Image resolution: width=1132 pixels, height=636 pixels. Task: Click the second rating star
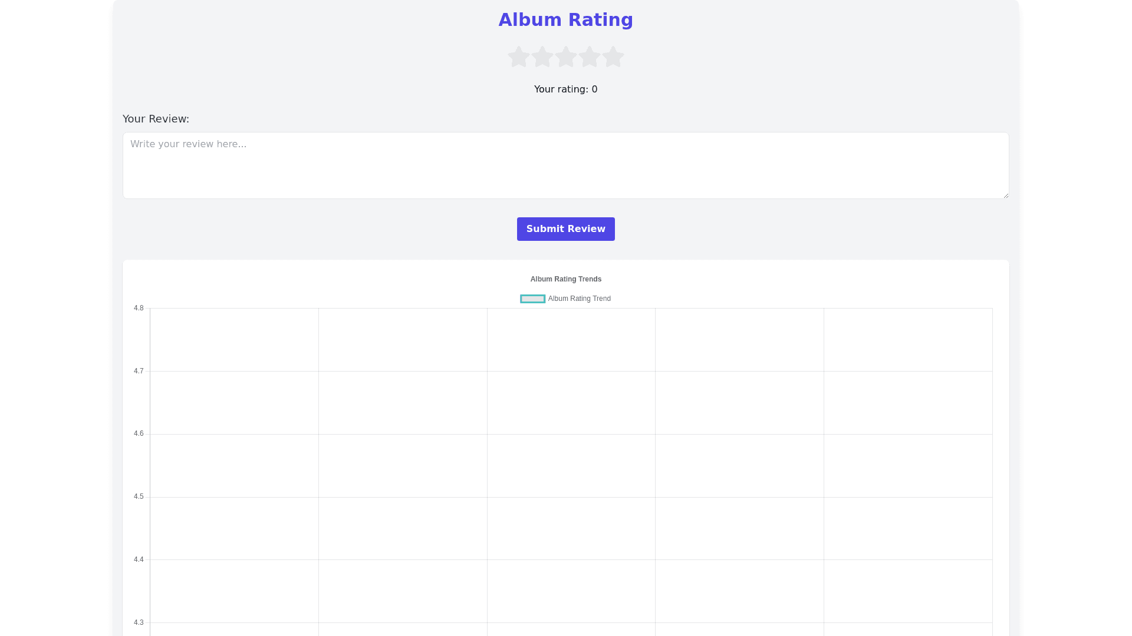542,57
